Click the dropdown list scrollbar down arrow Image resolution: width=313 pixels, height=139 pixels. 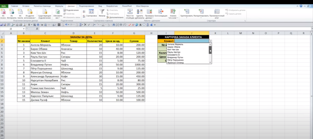point(210,62)
